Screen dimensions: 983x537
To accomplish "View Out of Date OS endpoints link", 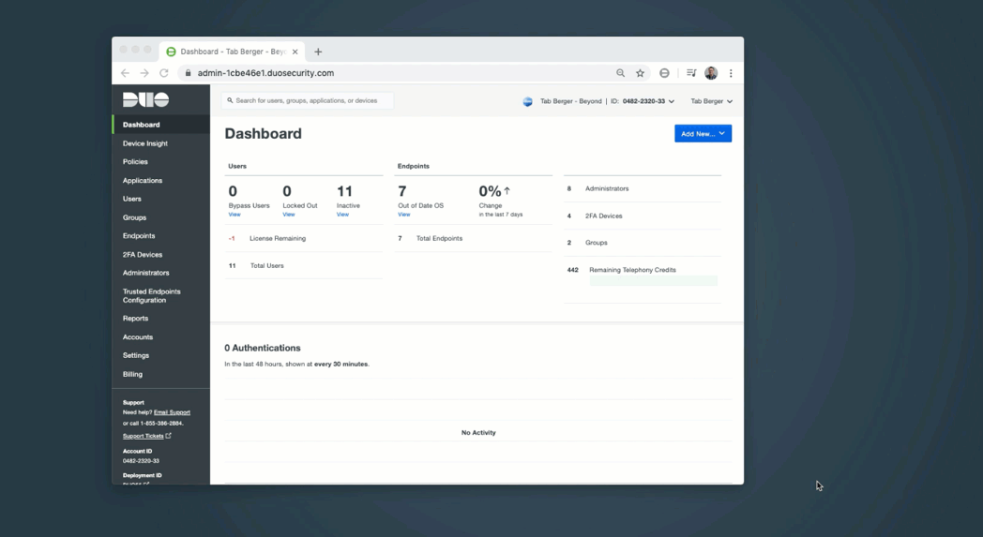I will [403, 215].
